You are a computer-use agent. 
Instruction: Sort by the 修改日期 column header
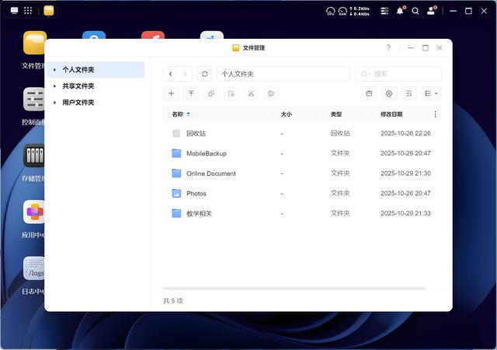click(x=391, y=114)
